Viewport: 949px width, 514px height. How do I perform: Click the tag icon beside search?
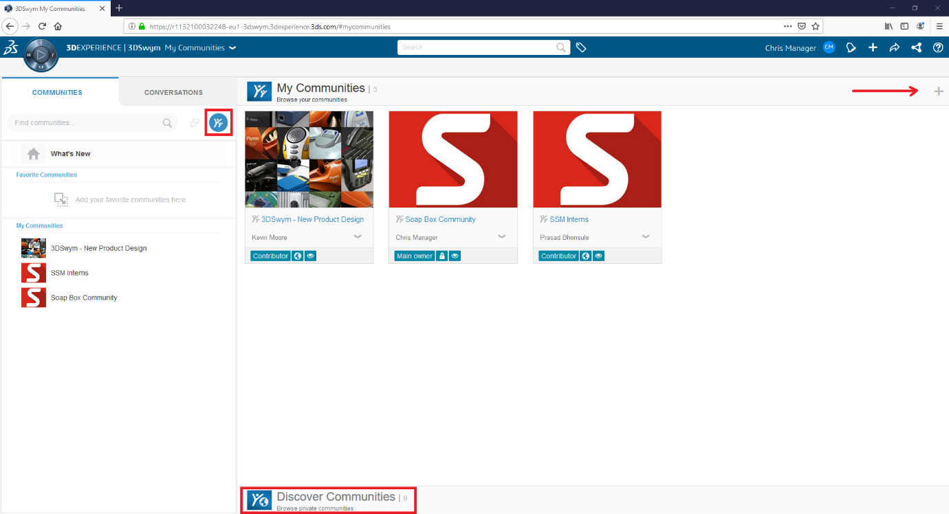click(581, 48)
